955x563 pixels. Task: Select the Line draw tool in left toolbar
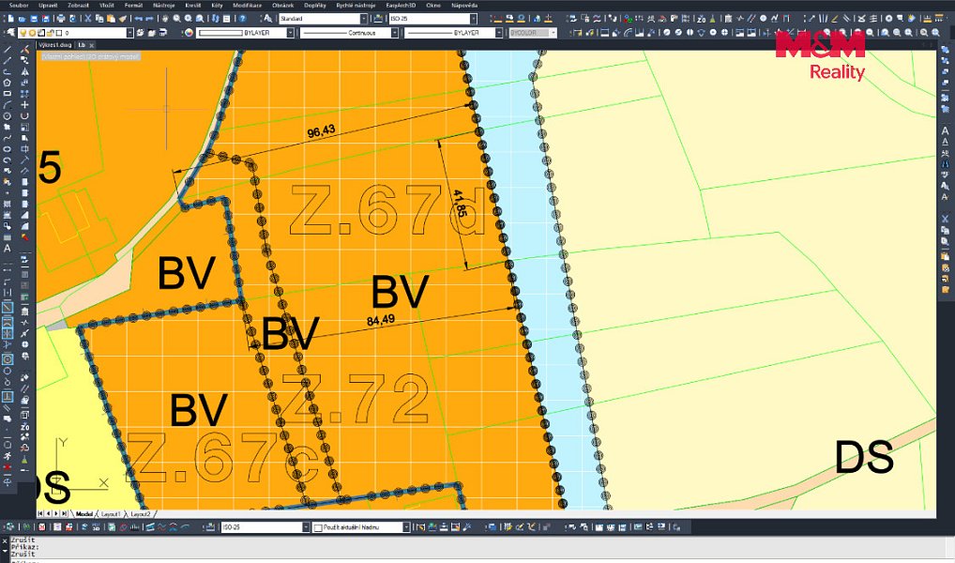(x=8, y=50)
